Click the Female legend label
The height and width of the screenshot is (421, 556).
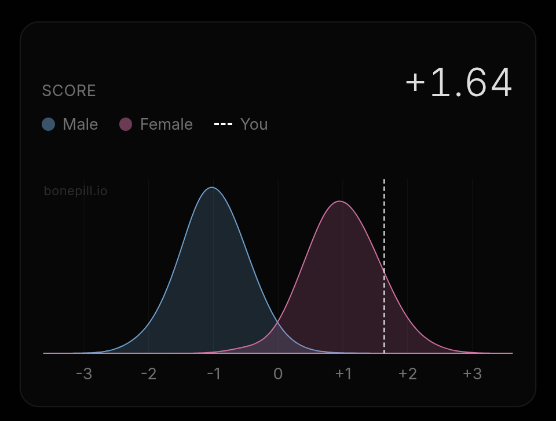click(x=166, y=124)
